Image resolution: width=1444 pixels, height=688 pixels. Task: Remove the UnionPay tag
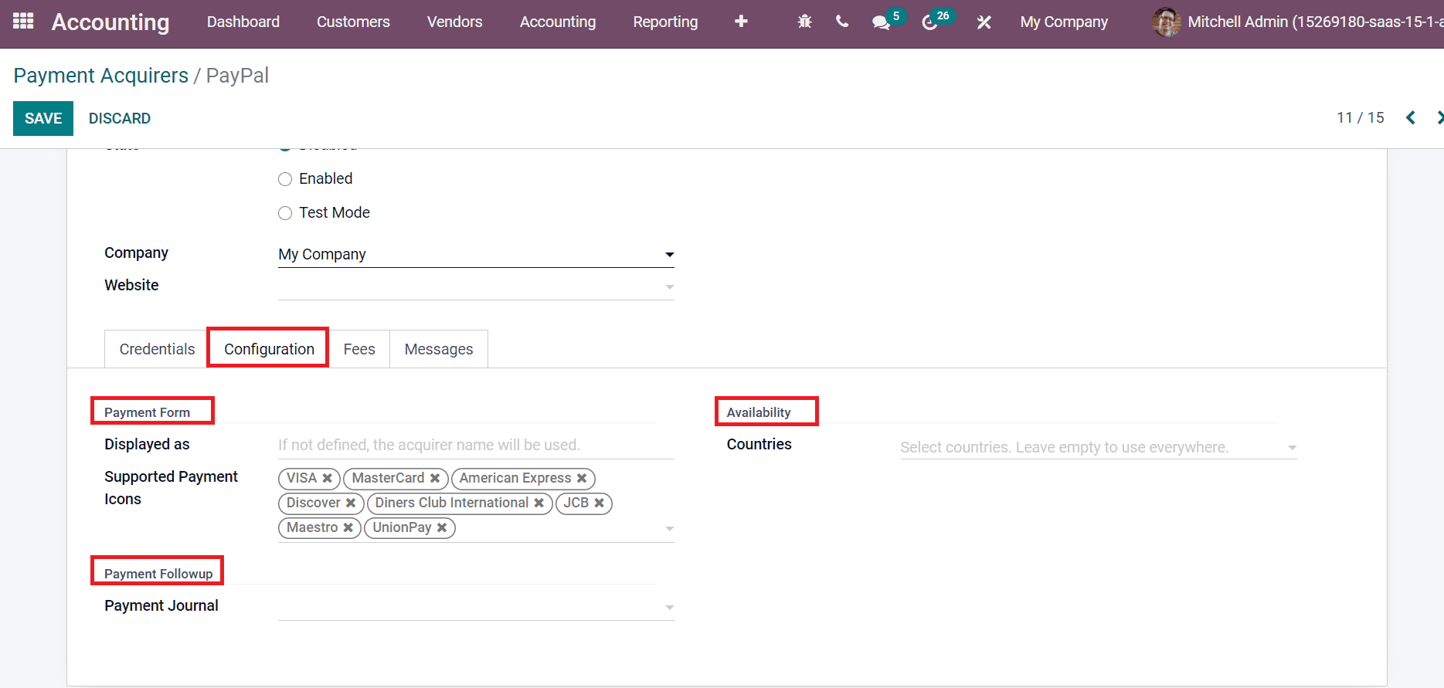442,527
